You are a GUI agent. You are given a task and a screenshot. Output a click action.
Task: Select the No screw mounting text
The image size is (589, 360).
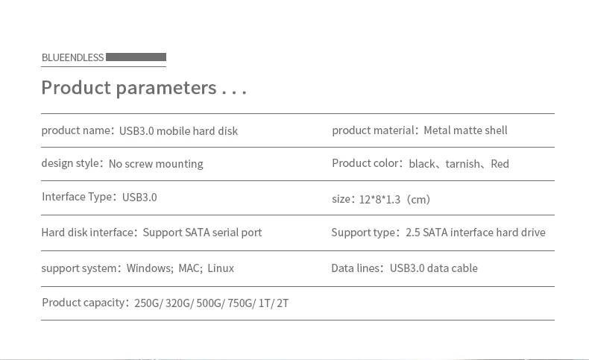point(156,164)
